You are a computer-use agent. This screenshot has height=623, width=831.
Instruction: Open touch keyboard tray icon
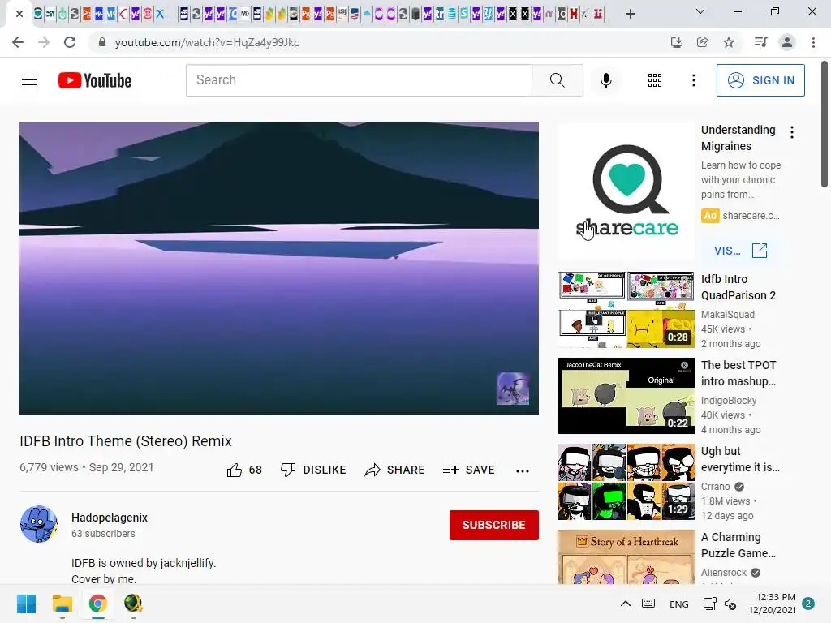pos(648,604)
